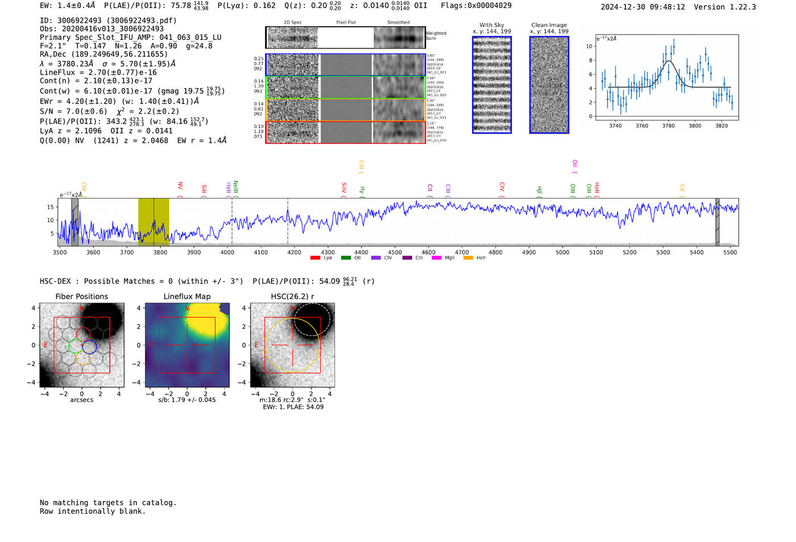Click the green NeIII line label
The image size is (796, 542).
pos(235,189)
